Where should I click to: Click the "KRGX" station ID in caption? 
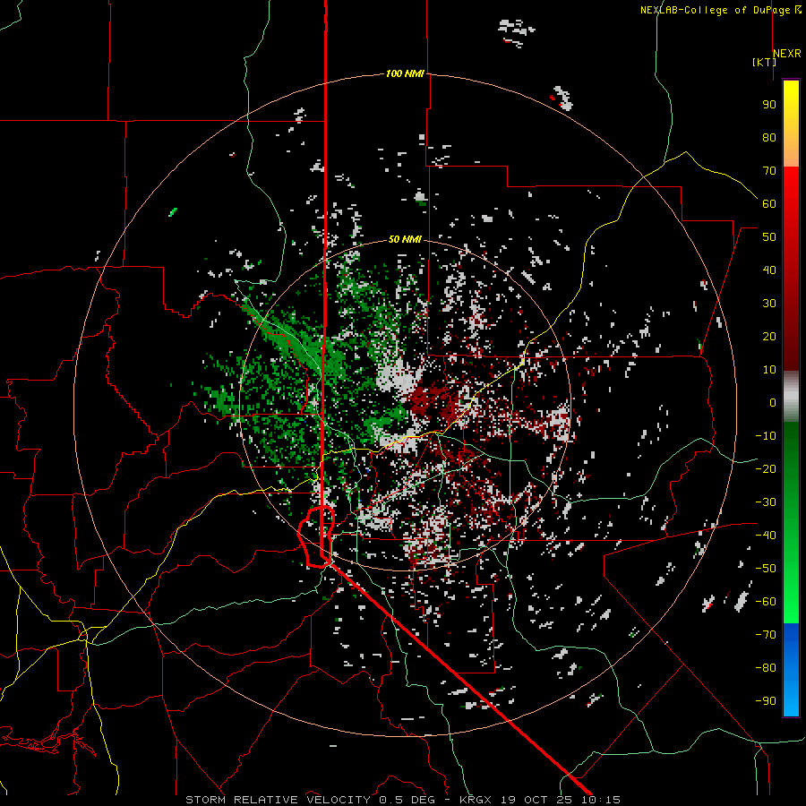point(476,800)
